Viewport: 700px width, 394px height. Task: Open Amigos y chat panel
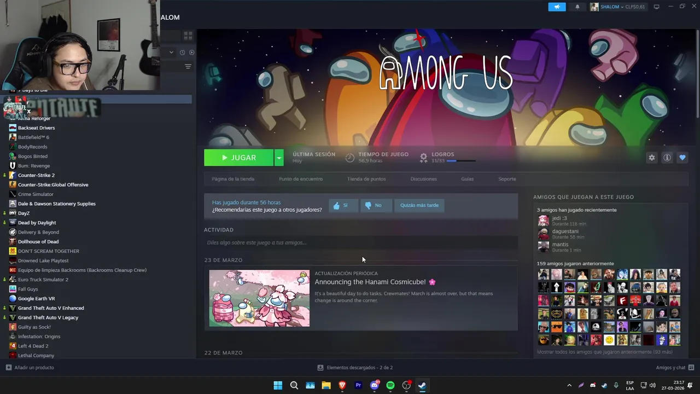[x=675, y=368]
